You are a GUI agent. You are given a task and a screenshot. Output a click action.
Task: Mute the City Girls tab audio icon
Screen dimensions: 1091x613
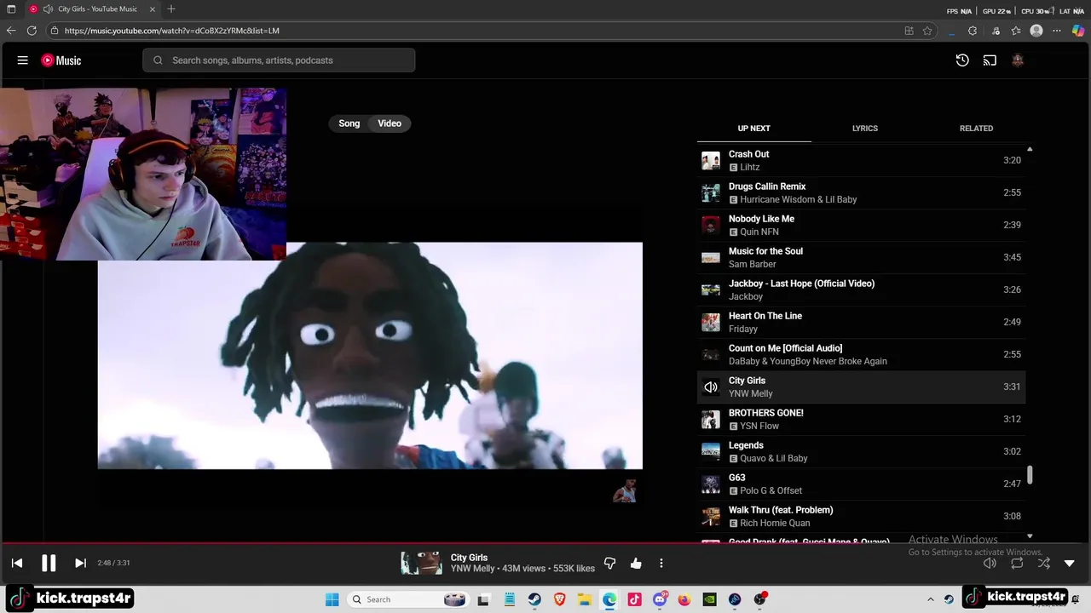point(48,9)
